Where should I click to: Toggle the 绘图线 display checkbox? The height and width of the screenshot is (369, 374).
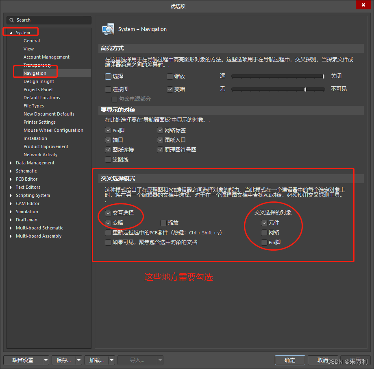click(x=108, y=159)
